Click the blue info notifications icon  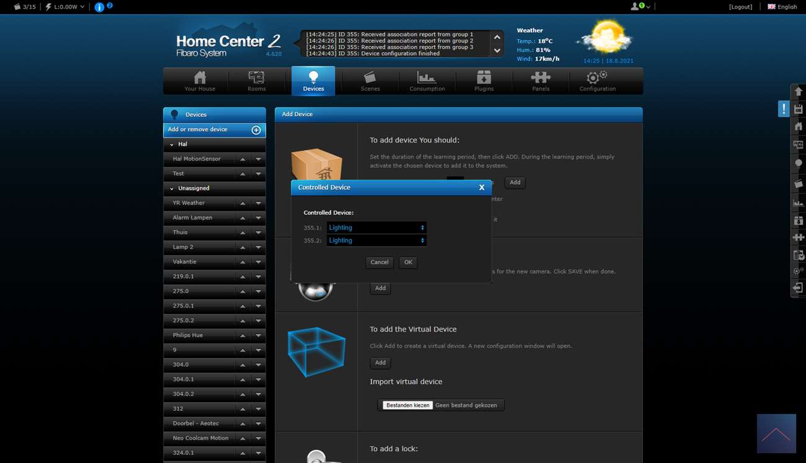click(x=99, y=7)
